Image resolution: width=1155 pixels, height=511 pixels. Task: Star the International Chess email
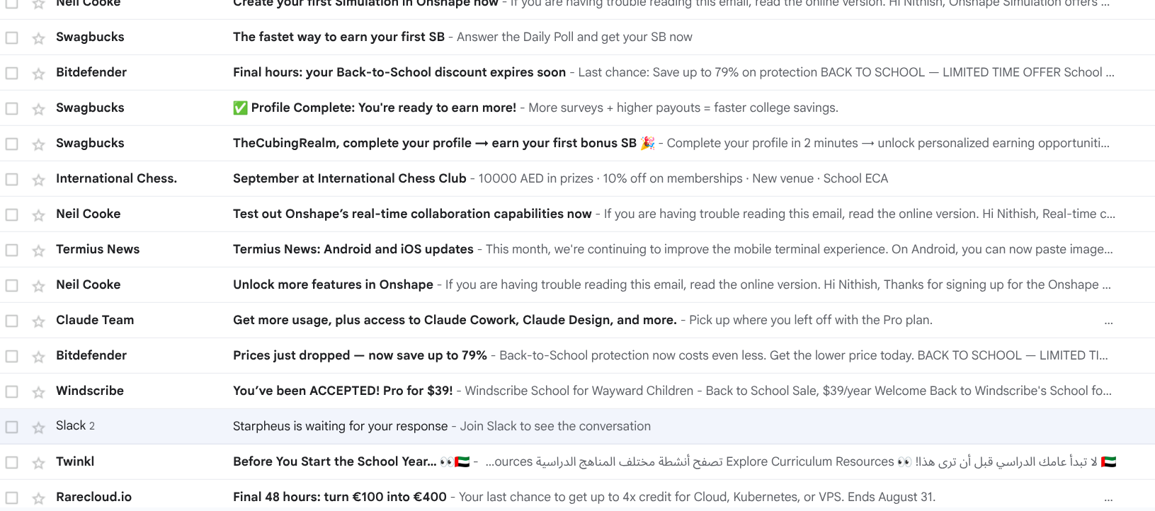(x=38, y=179)
